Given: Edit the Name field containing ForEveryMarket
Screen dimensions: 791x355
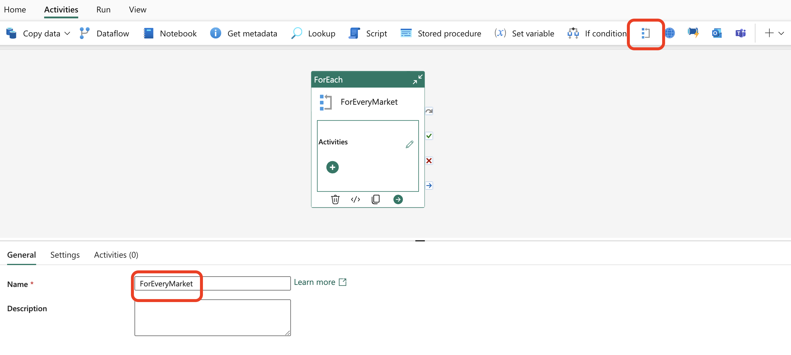Looking at the screenshot, I should coord(212,283).
